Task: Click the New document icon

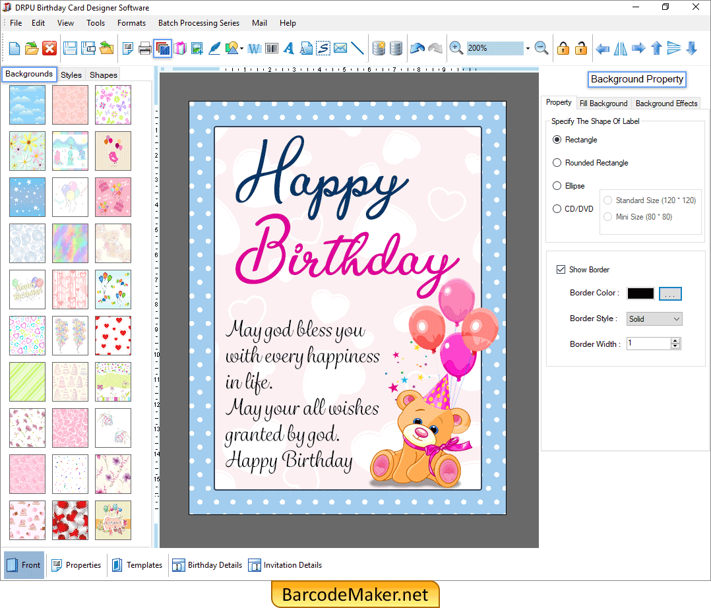Action: 14,48
